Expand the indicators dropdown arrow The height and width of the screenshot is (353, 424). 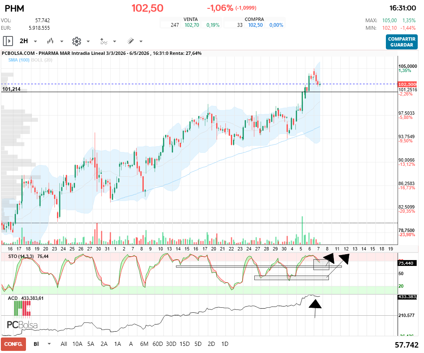point(115,41)
